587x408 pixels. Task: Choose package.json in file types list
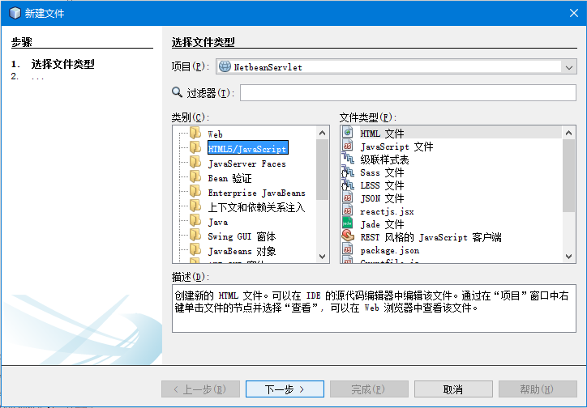pyautogui.click(x=389, y=250)
